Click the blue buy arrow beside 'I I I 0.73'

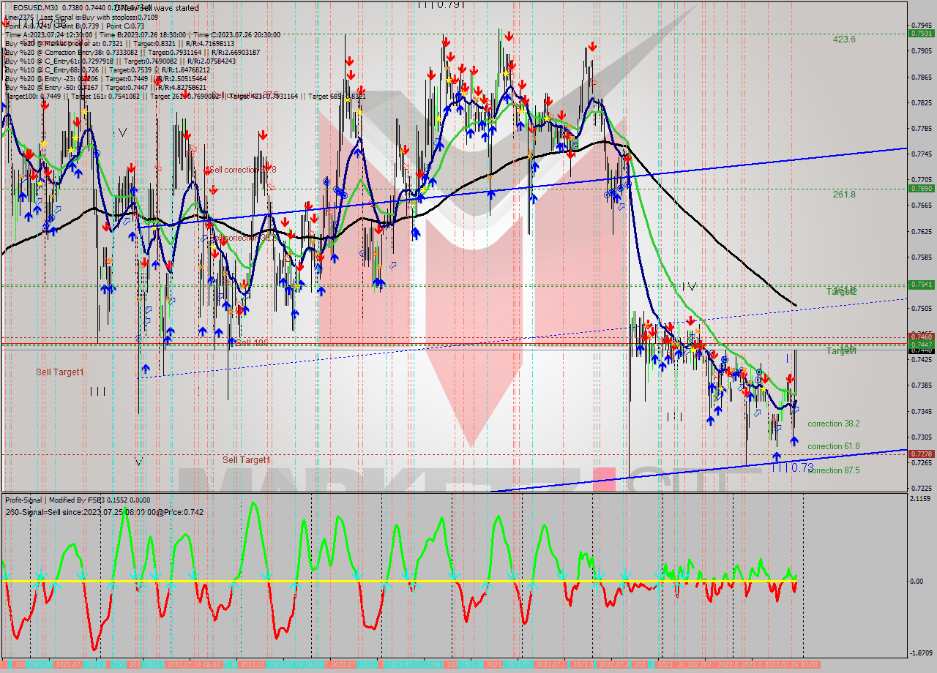pyautogui.click(x=777, y=456)
